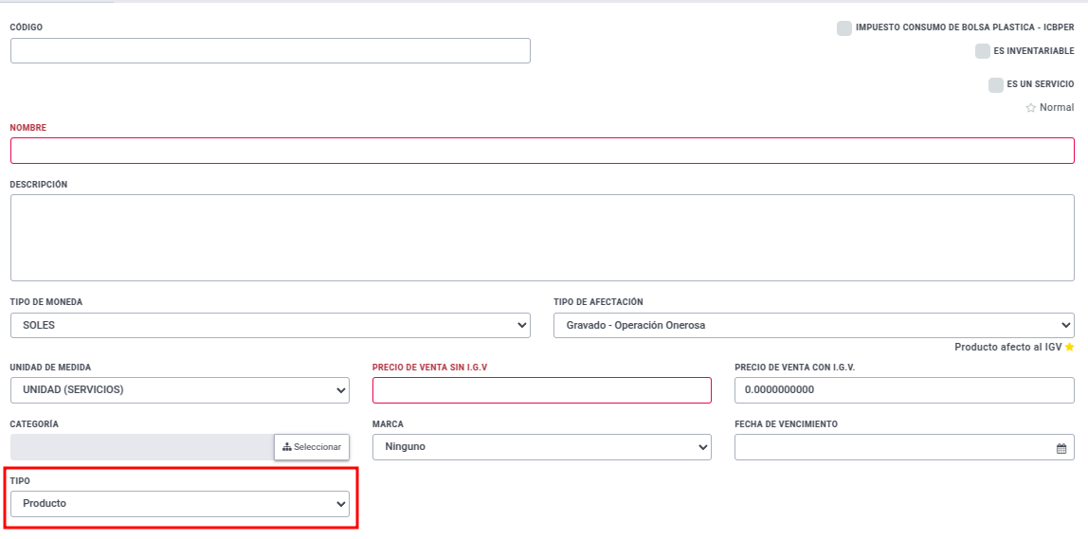This screenshot has width=1088, height=539.
Task: Check the Es un Servicio option
Action: click(996, 84)
